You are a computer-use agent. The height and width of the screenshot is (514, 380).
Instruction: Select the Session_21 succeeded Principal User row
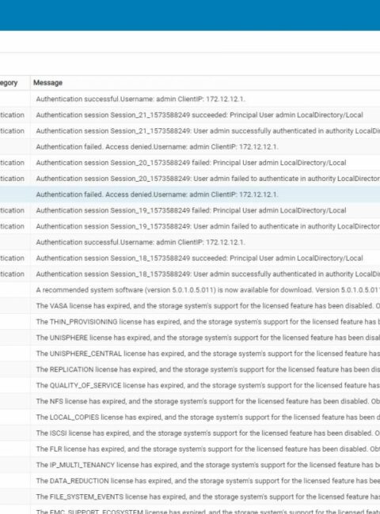coord(190,115)
